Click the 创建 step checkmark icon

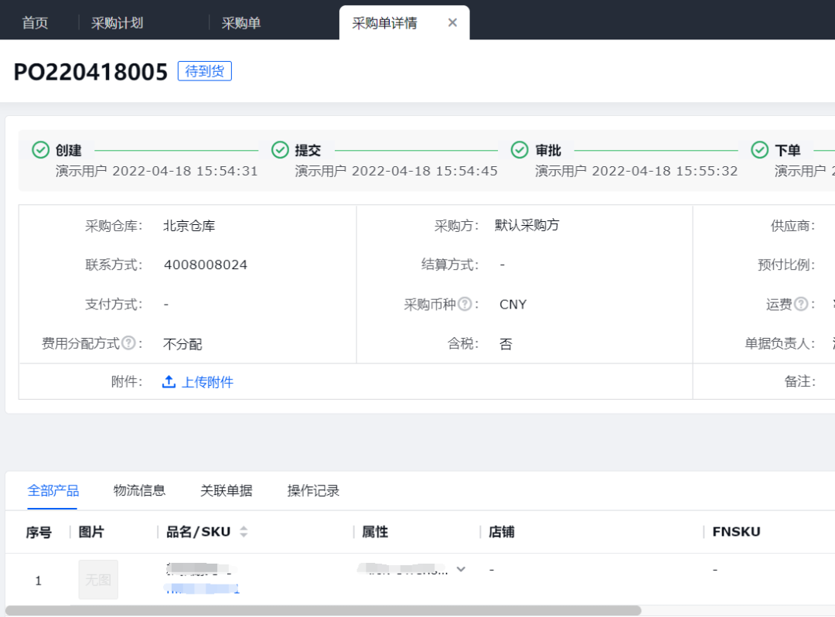tap(41, 150)
